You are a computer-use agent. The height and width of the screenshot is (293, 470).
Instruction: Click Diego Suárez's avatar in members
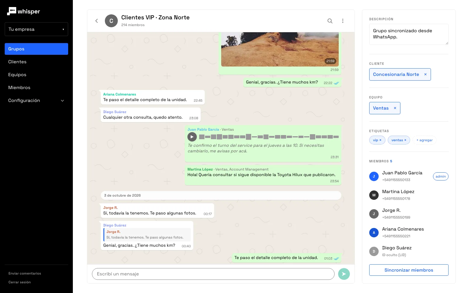coord(374,251)
